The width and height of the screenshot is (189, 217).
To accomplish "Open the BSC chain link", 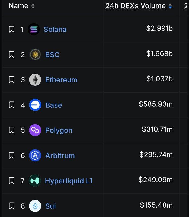I will coord(52,55).
